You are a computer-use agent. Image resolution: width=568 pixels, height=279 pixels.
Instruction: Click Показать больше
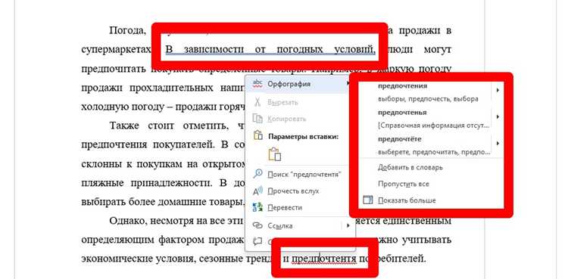point(407,200)
